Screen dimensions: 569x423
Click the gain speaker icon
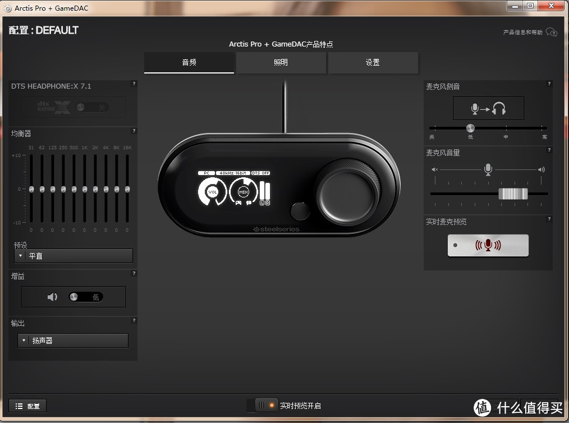[x=53, y=297]
